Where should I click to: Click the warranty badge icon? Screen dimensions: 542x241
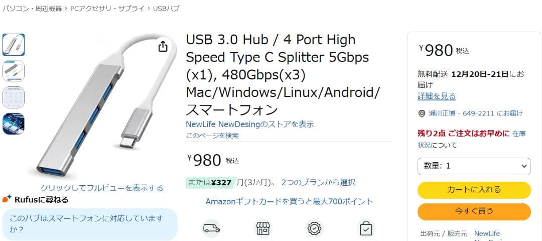[x=314, y=228]
